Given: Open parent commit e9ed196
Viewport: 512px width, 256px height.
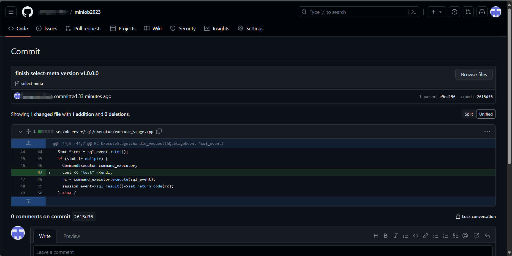Looking at the screenshot, I should [447, 97].
